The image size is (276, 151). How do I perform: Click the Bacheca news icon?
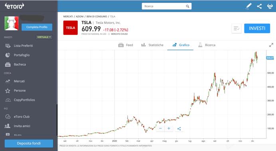[x=8, y=64]
